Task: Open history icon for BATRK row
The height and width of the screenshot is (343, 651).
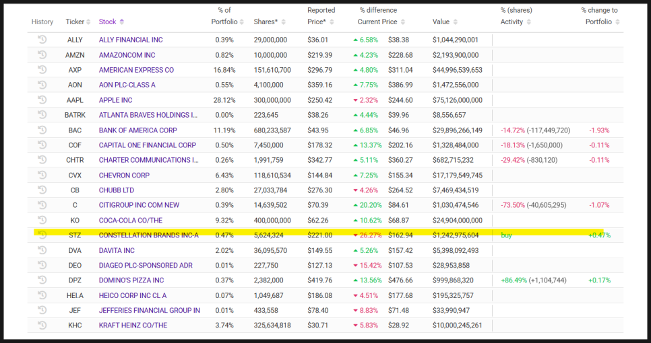Action: point(42,115)
